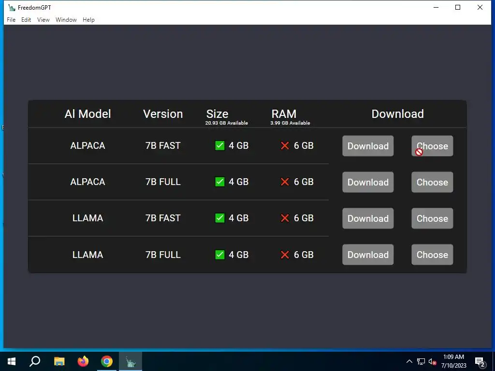Screen dimensions: 495x371
Task: Open File Explorer from the taskbar
Action: [59, 361]
